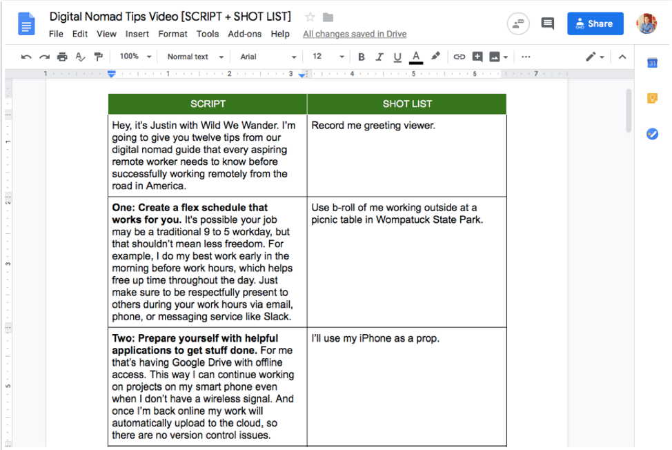
Task: Click the Print icon
Action: [x=62, y=57]
